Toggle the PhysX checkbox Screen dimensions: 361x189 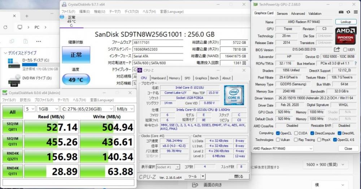coord(319,140)
